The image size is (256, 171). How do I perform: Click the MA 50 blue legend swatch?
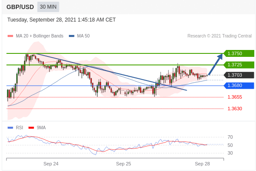(72, 36)
